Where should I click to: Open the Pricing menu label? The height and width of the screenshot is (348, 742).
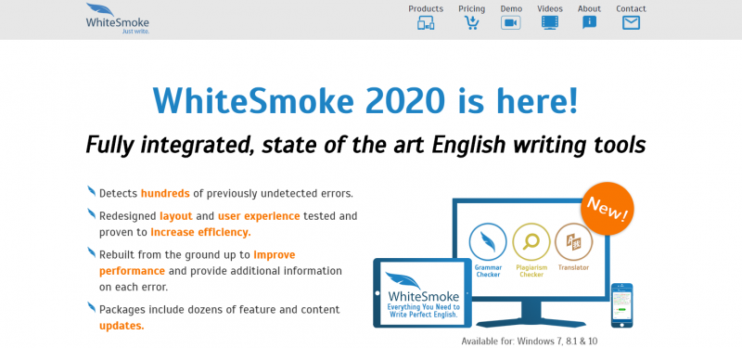coord(471,8)
